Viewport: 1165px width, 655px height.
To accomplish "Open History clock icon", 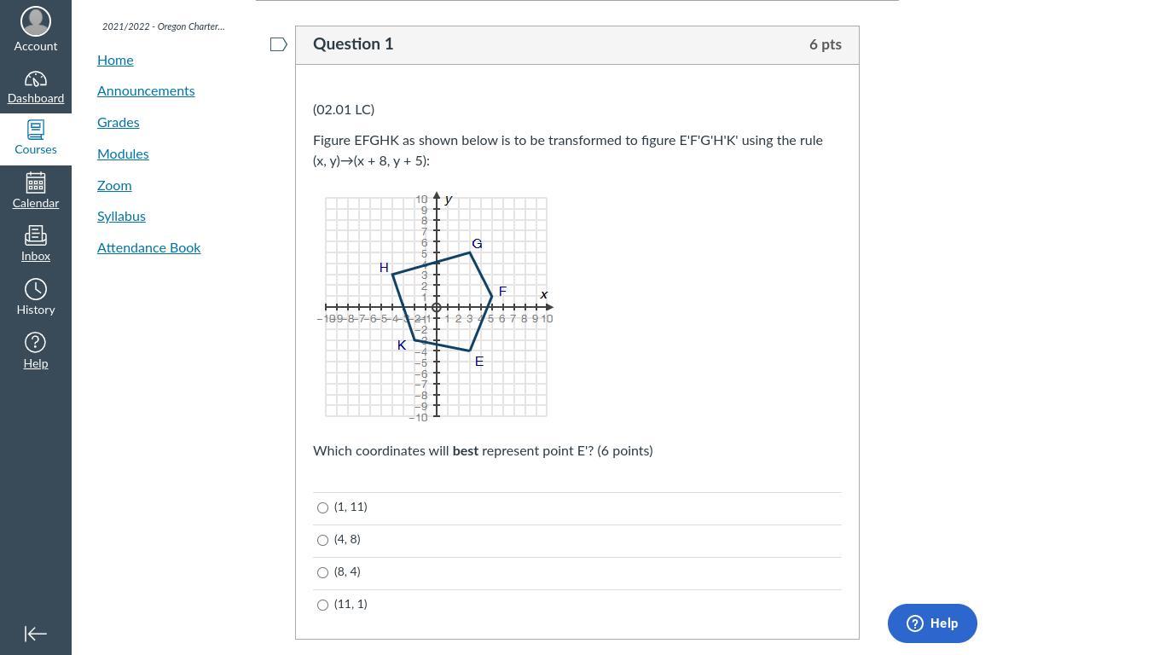I will coord(35,289).
